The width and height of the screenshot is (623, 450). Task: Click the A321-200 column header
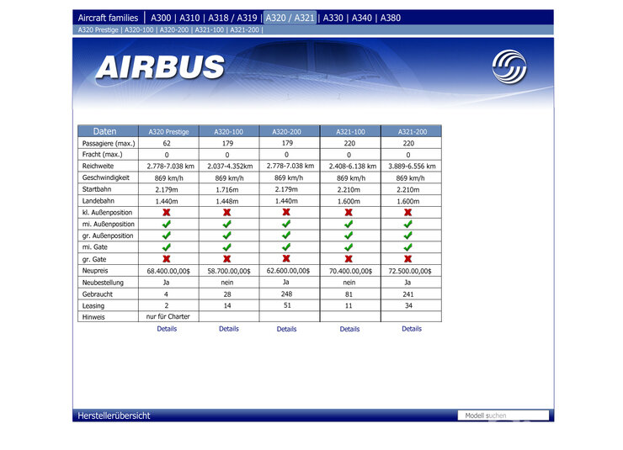click(x=411, y=131)
